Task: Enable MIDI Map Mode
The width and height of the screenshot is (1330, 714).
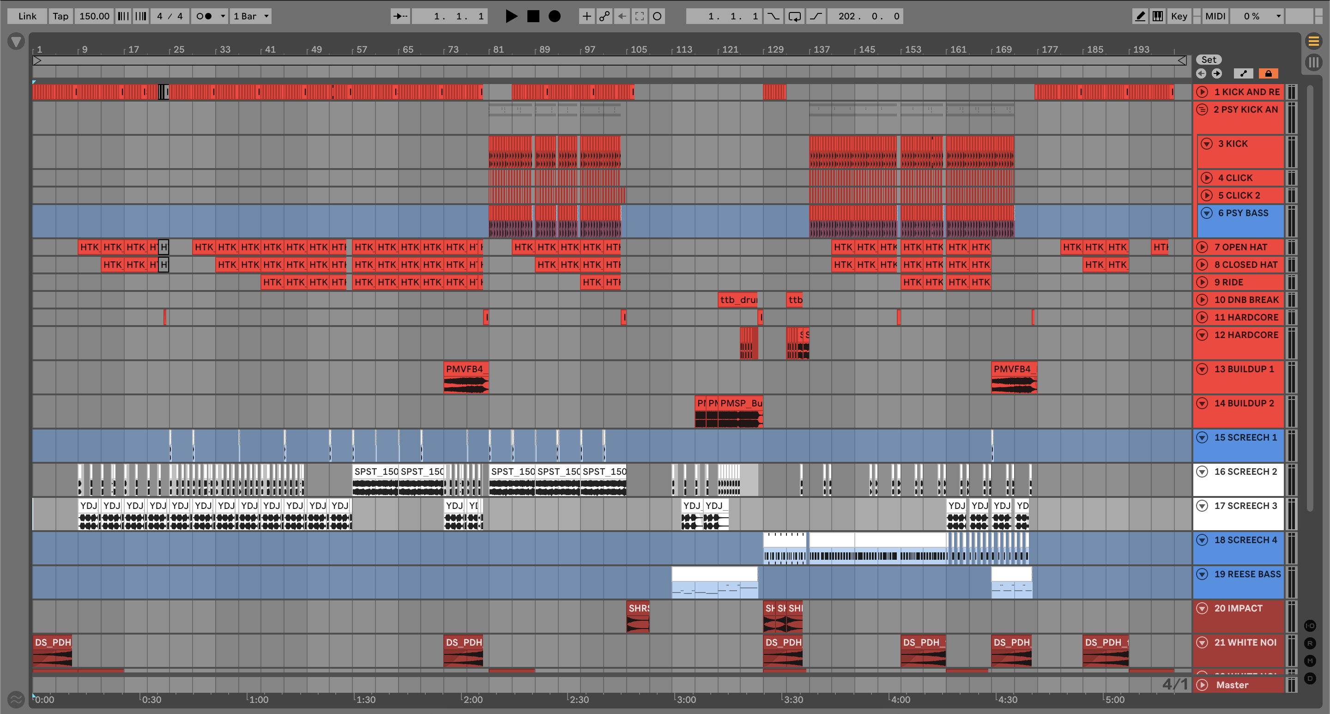Action: [x=1215, y=16]
